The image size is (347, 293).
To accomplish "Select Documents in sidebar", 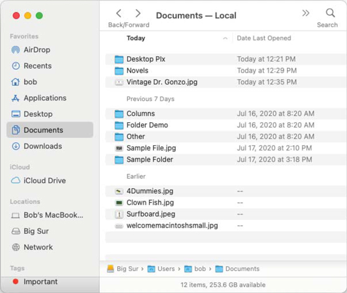I will 50,130.
